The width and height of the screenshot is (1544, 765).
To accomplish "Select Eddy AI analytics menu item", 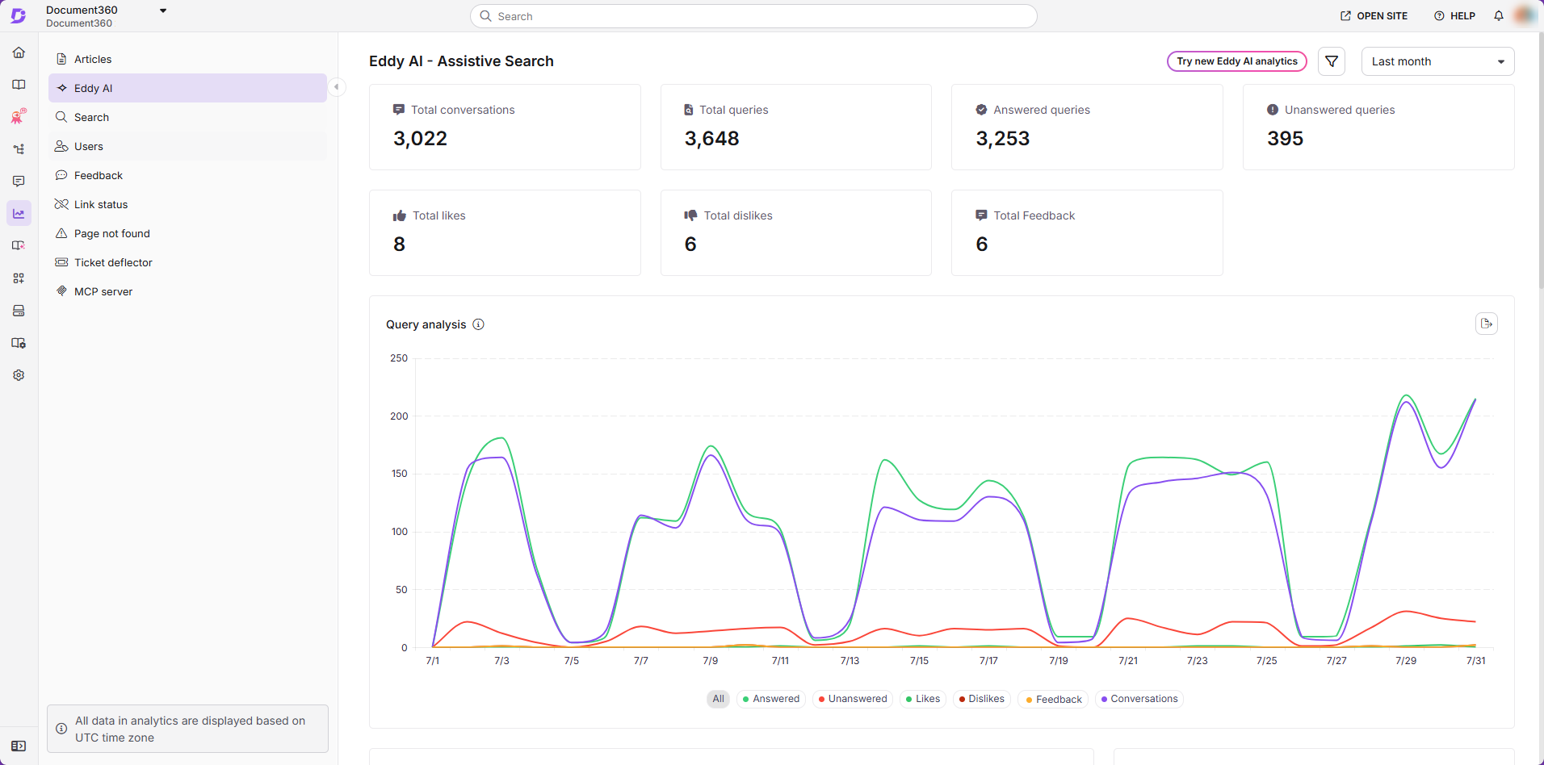I will (187, 88).
